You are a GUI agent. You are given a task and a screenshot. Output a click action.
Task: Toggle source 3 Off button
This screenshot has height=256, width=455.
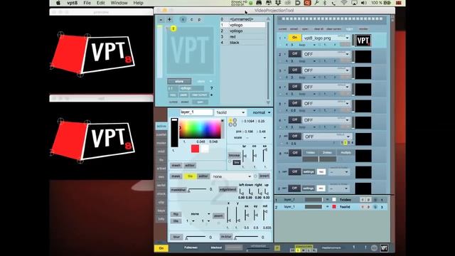click(x=294, y=70)
